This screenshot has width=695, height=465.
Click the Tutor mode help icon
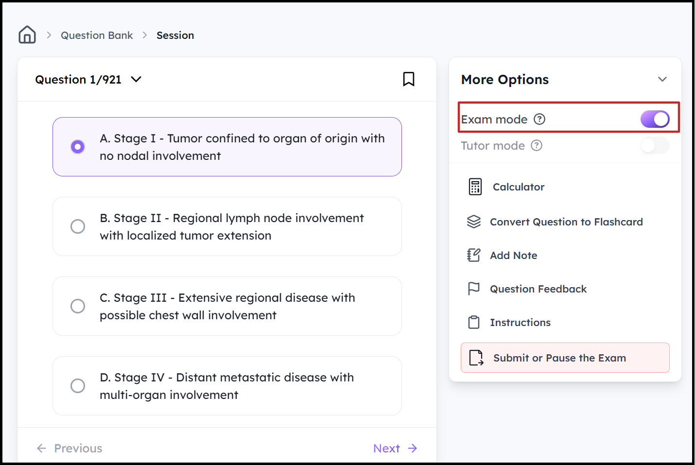point(537,145)
